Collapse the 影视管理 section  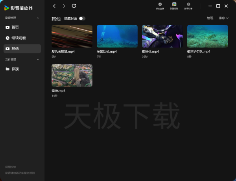click(38, 18)
